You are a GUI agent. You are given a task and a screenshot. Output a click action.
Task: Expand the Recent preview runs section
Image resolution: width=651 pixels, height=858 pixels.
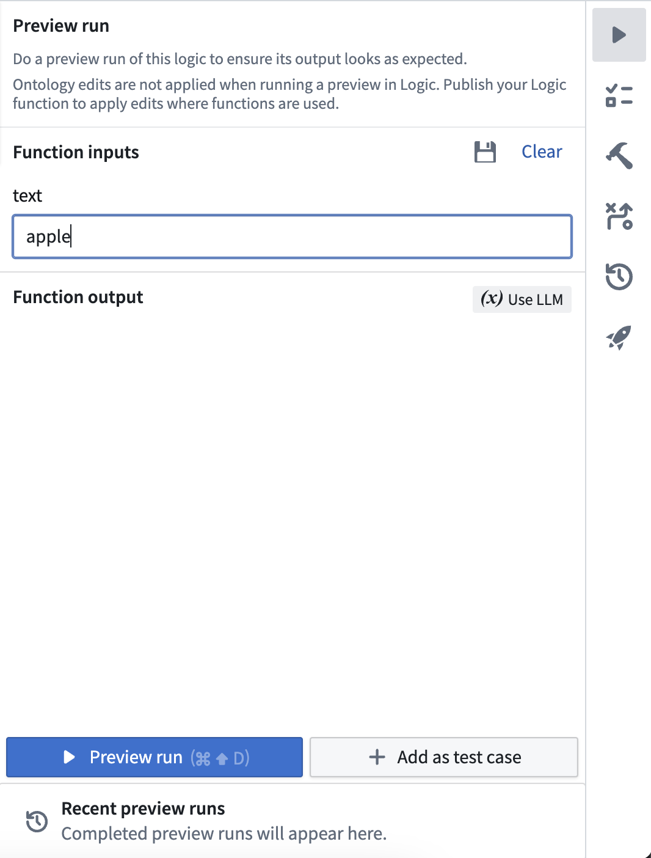[x=293, y=821]
